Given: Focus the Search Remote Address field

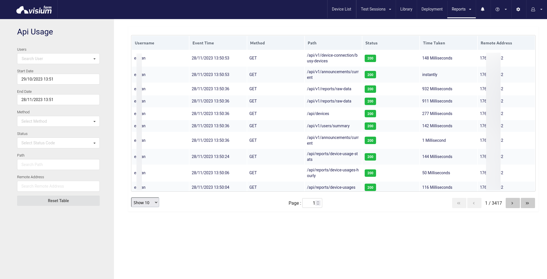Looking at the screenshot, I should 58,186.
